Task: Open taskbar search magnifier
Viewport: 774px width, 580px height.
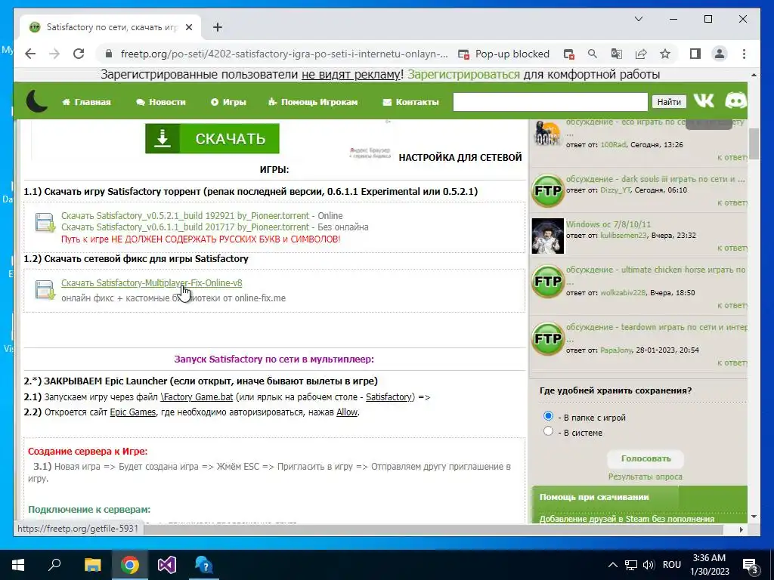Action: pos(54,565)
